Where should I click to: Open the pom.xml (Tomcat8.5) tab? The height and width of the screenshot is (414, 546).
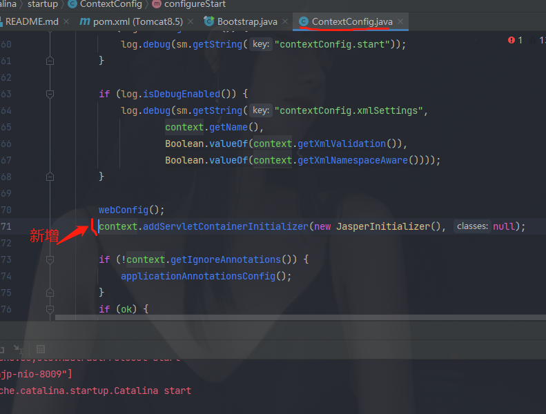click(138, 21)
